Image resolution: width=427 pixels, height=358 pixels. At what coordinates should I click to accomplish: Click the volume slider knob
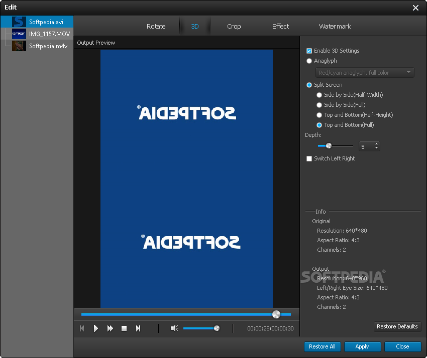pos(217,328)
